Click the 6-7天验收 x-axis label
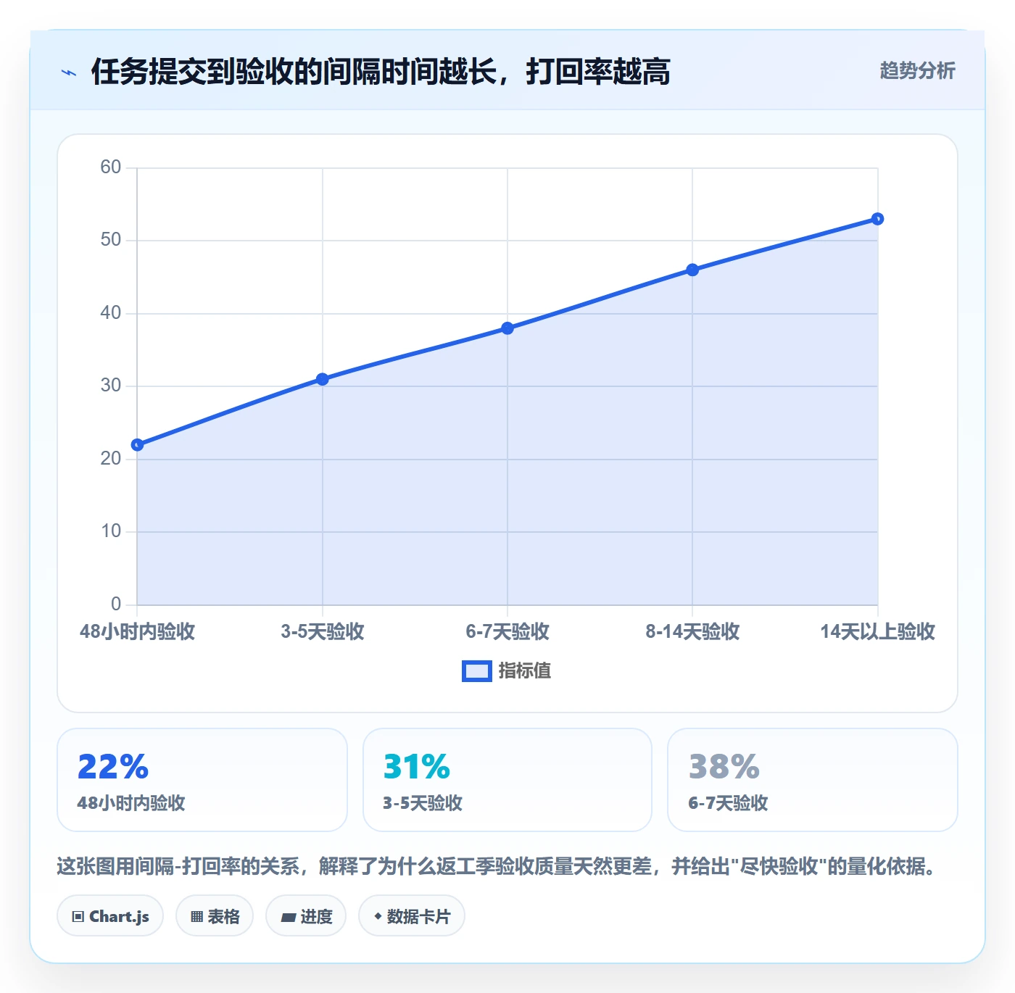 [x=507, y=631]
